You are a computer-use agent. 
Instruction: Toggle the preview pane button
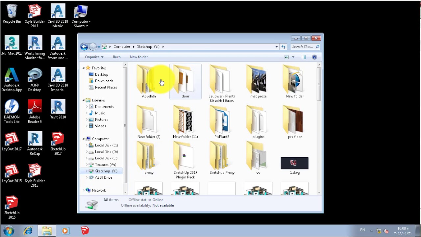303,57
